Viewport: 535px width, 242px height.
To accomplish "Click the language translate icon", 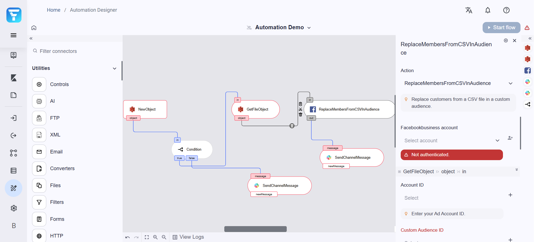I will coord(469,10).
